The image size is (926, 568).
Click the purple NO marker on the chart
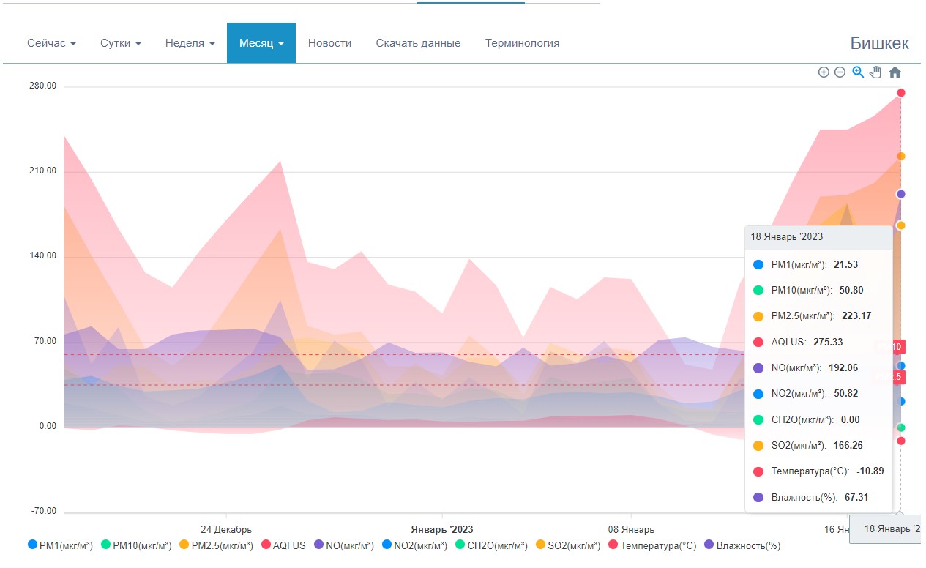point(901,194)
